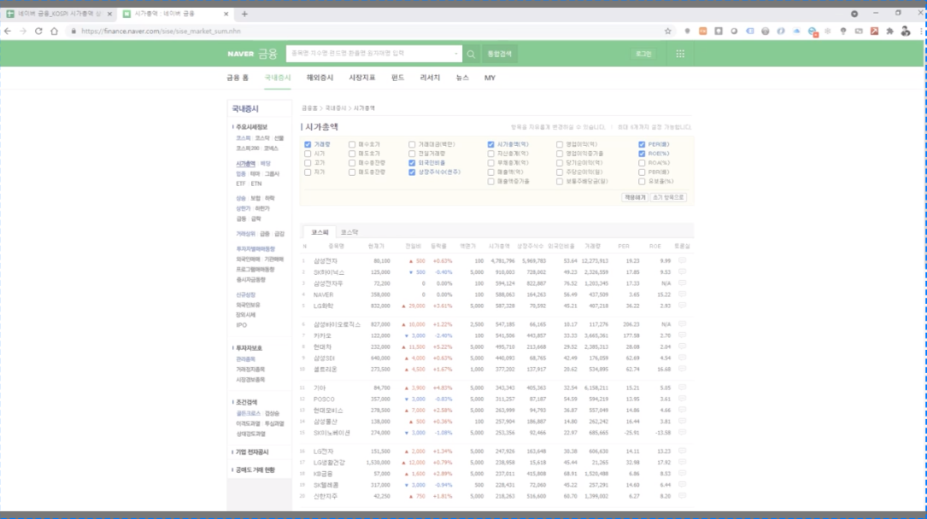Check the ROA(%) checkbox
The height and width of the screenshot is (519, 927).
click(x=642, y=163)
